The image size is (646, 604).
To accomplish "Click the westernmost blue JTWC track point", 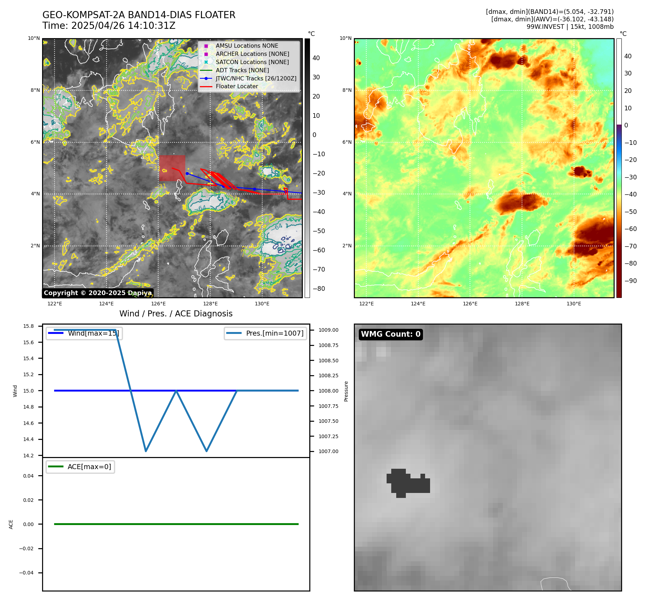I will point(187,174).
